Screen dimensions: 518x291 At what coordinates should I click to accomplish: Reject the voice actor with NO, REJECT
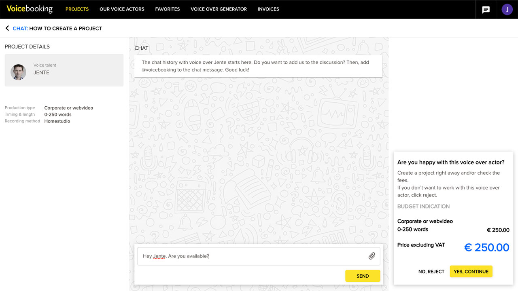point(431,271)
